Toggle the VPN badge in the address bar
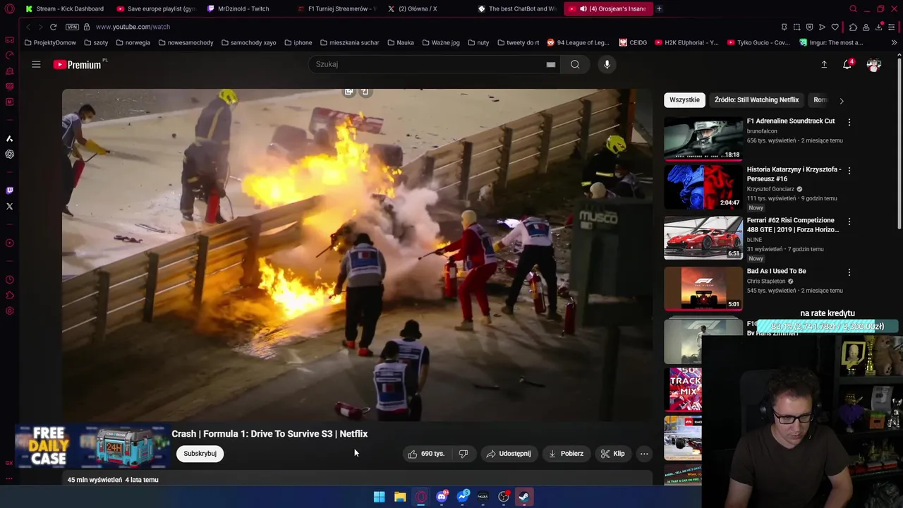 (72, 27)
